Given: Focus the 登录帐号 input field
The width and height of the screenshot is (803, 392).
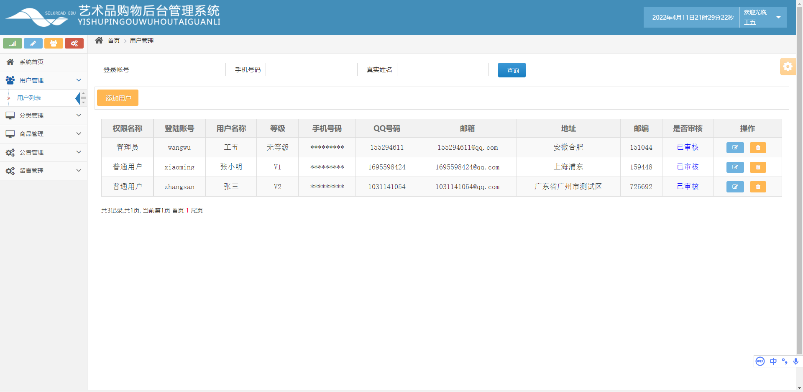Looking at the screenshot, I should coord(180,69).
